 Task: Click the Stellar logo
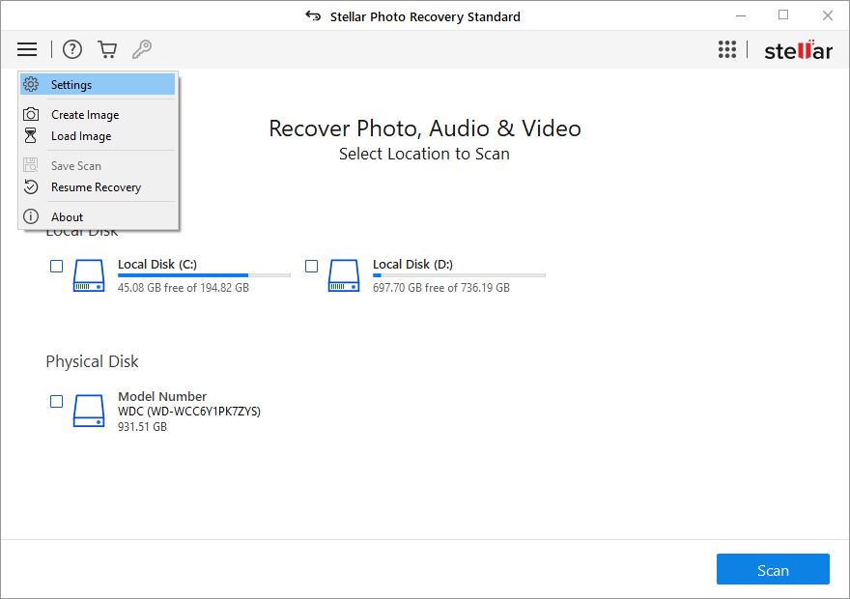click(x=798, y=51)
